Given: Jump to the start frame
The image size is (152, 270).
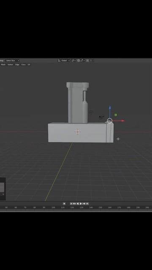Looking at the screenshot, I should [71, 203].
